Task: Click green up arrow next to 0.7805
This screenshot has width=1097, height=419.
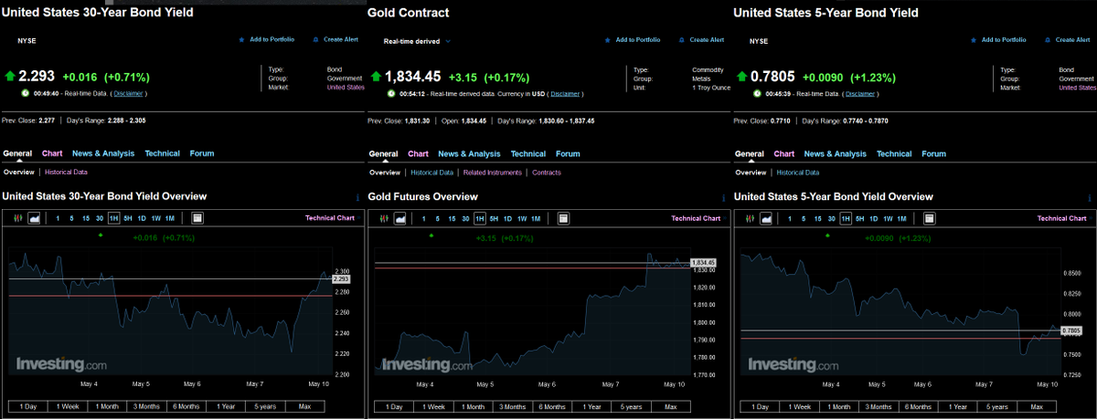Action: coord(741,77)
